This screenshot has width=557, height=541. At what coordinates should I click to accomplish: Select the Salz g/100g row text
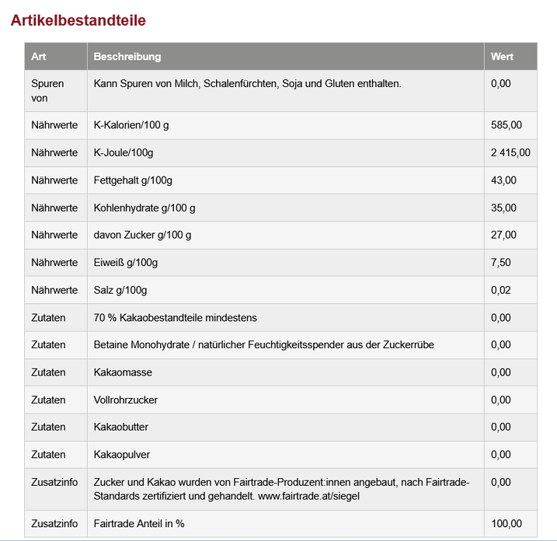[120, 290]
